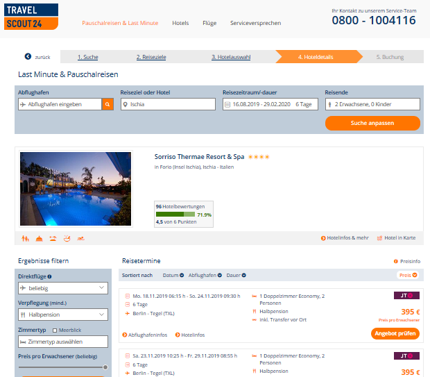Click the Suche anpassen button
This screenshot has height=377, width=430.
coord(372,123)
